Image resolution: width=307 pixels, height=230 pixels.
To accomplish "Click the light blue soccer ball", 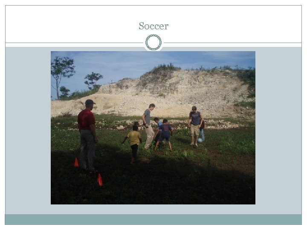I will click(x=200, y=140).
